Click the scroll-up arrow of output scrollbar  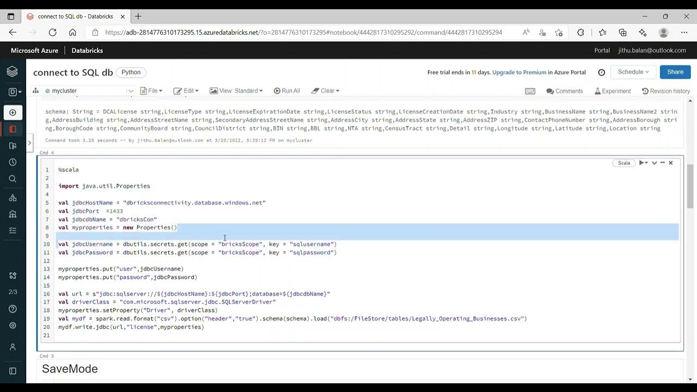(690, 101)
